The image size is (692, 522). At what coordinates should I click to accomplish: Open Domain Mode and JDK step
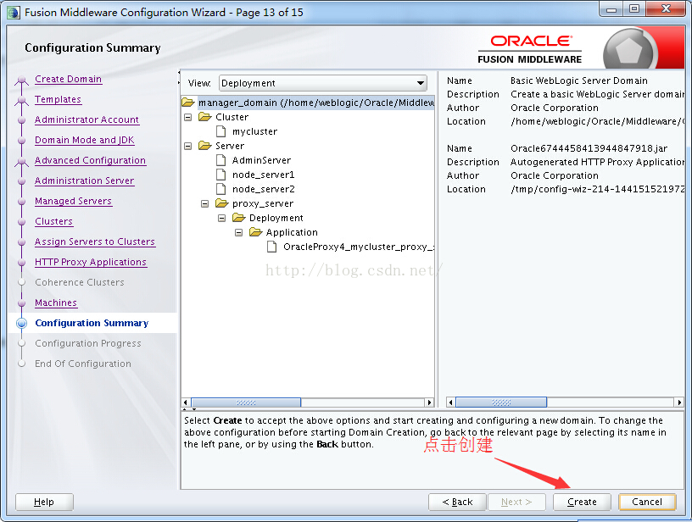coord(85,140)
